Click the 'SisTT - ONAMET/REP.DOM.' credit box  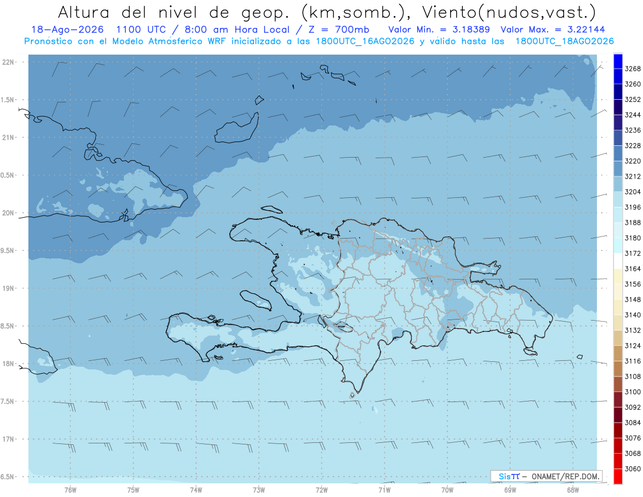546,476
